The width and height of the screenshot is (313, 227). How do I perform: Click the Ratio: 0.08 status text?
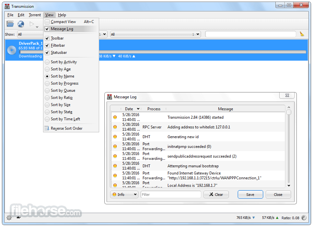[x=290, y=218]
